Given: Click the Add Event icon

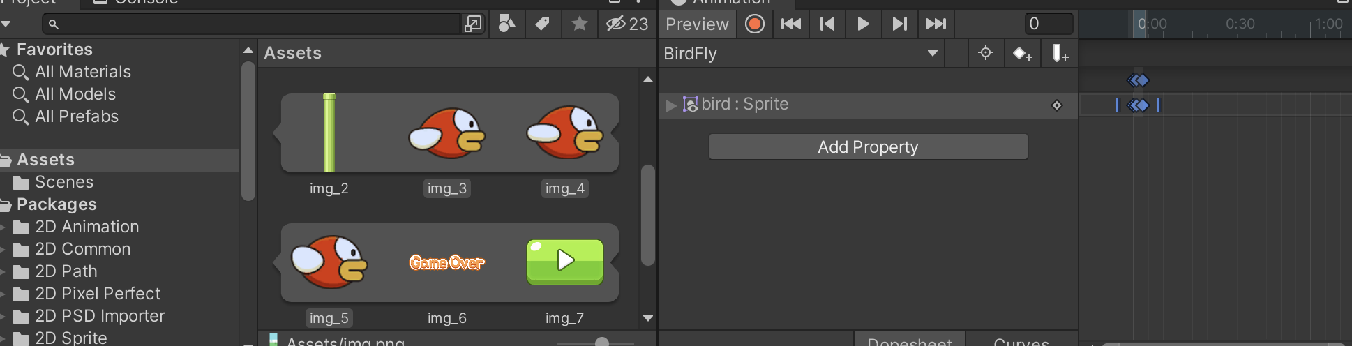Looking at the screenshot, I should [x=1060, y=54].
